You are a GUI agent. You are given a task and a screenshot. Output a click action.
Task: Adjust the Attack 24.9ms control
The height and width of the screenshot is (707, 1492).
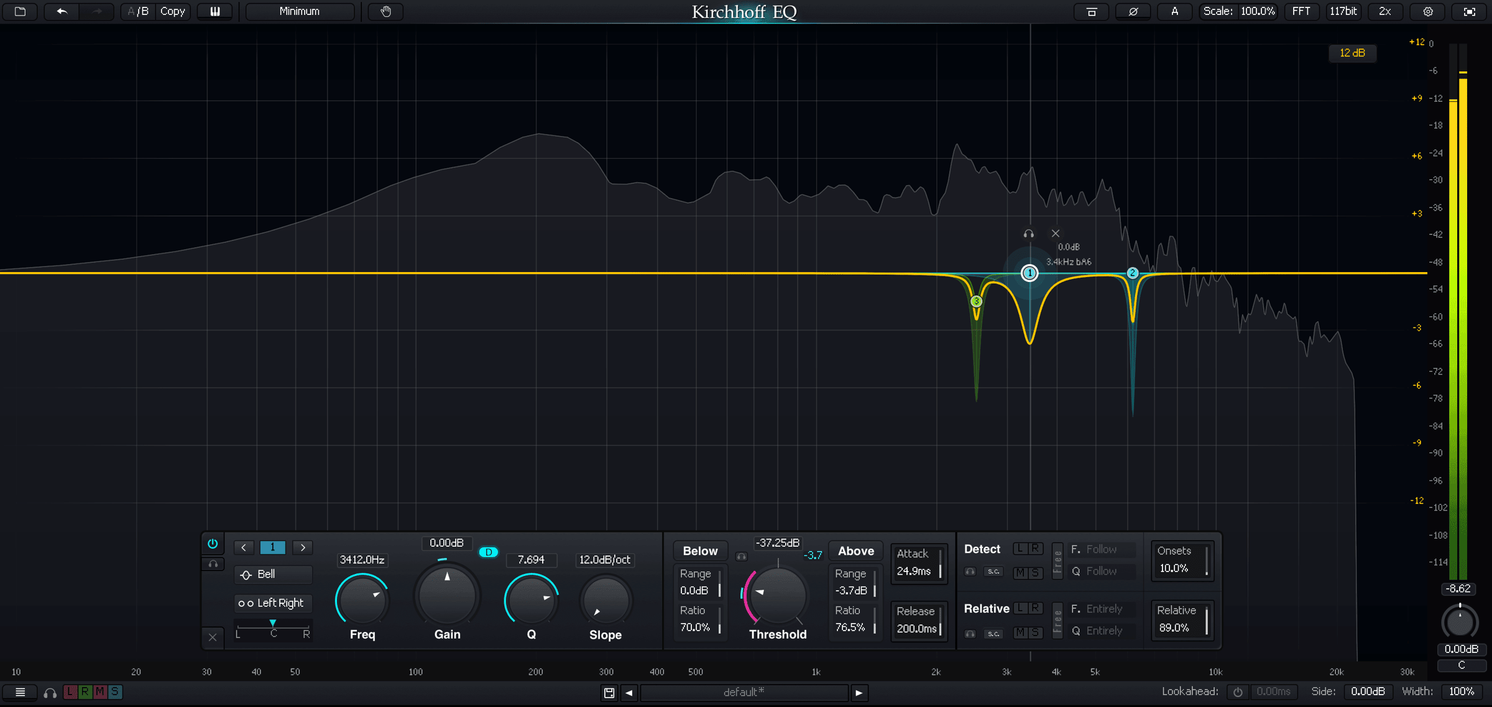pyautogui.click(x=919, y=563)
